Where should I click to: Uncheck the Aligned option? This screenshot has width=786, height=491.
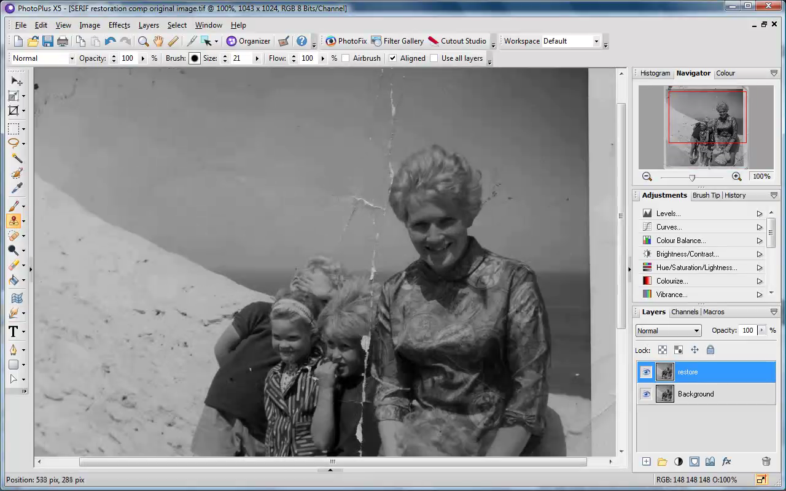pyautogui.click(x=393, y=58)
